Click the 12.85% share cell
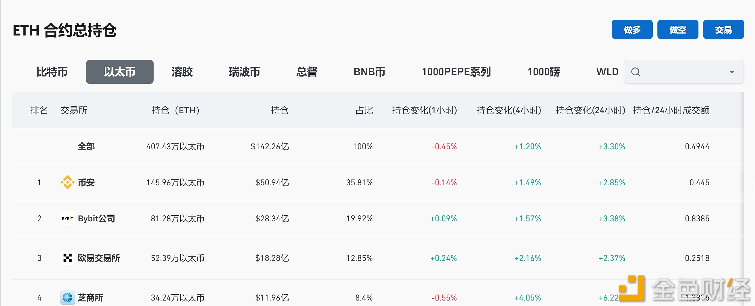Viewport: 755px width, 306px height. pyautogui.click(x=359, y=258)
